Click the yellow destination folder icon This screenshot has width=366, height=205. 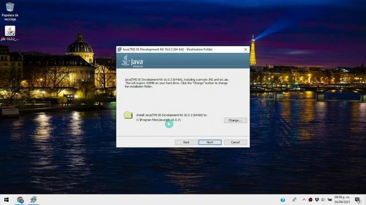click(128, 115)
